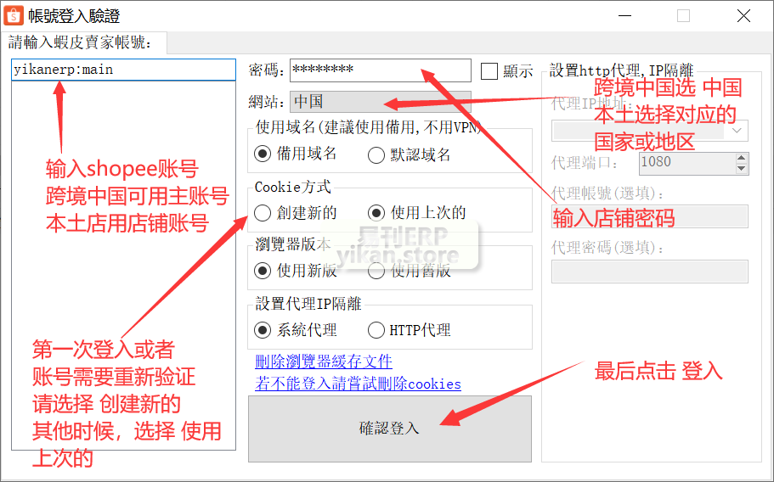774x482 pixels.
Task: Select 使用舊版 browser version
Action: 376,272
